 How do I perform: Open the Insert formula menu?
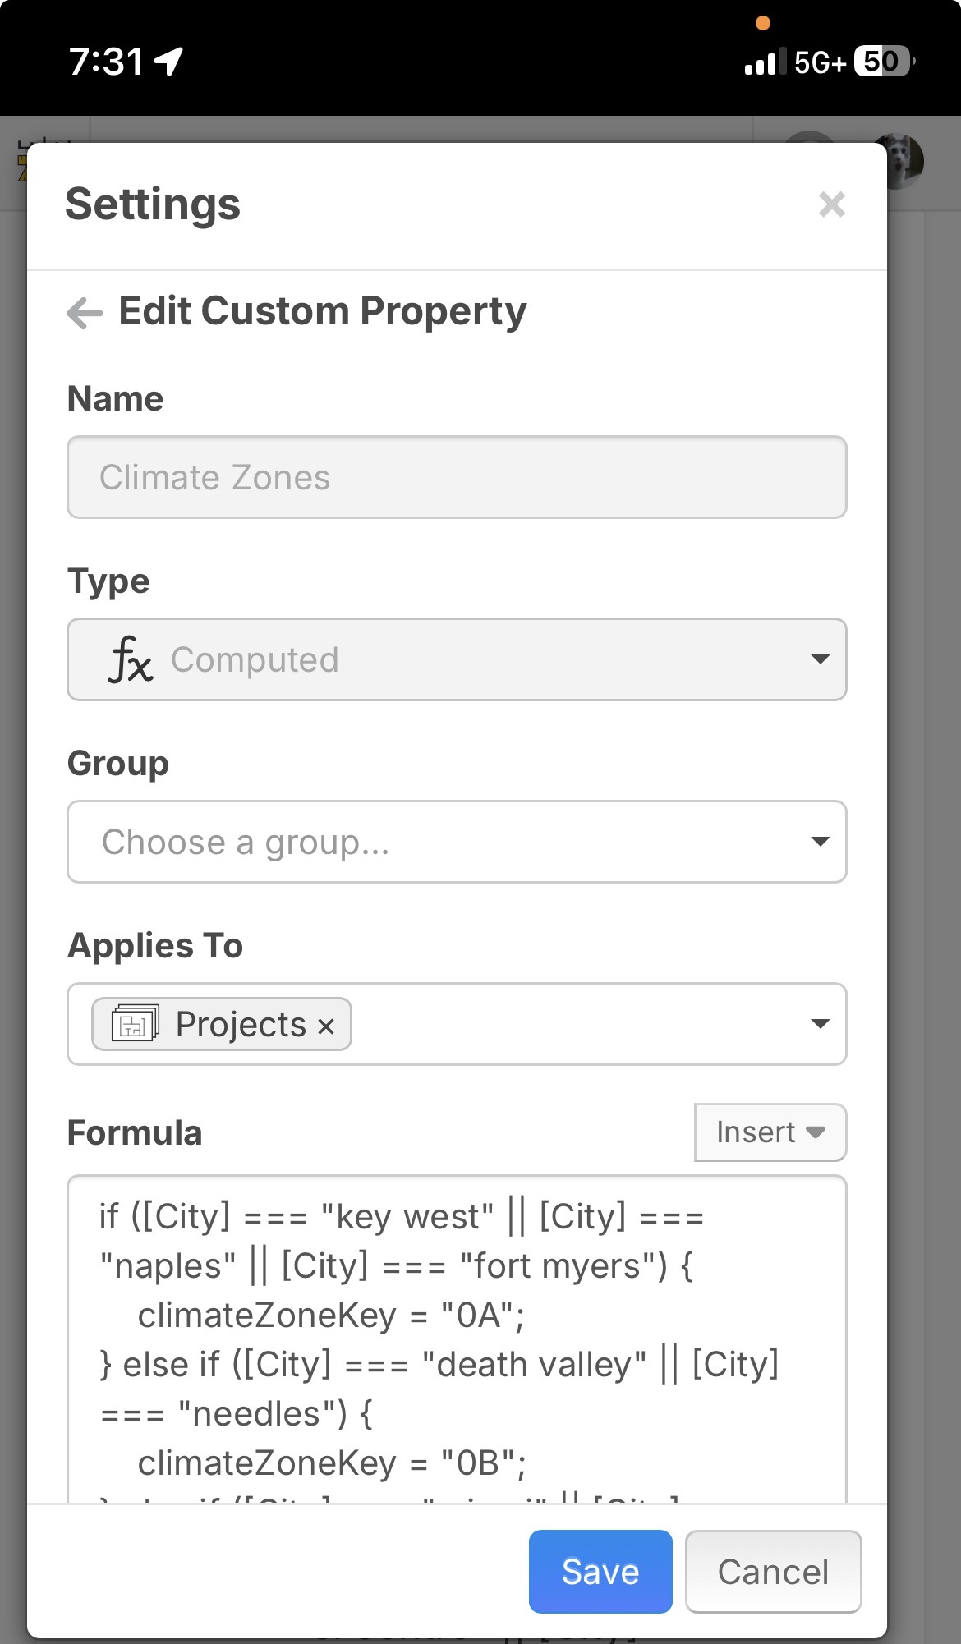pyautogui.click(x=770, y=1132)
